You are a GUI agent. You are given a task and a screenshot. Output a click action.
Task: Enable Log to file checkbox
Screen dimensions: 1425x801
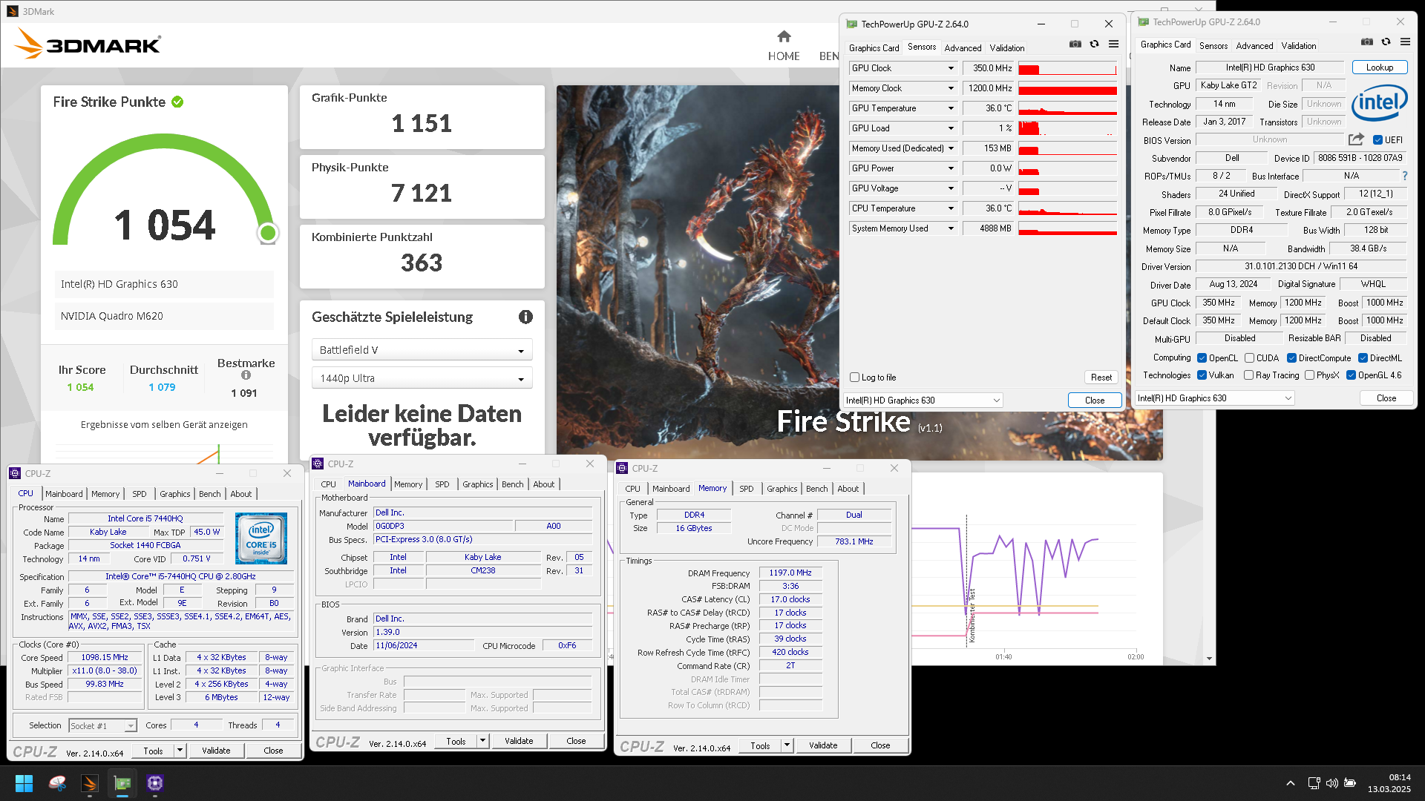pos(854,378)
